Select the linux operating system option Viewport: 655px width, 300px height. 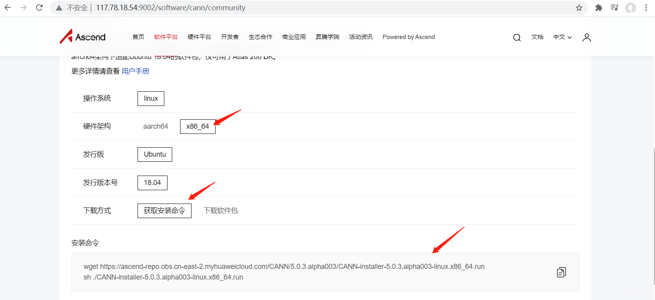click(x=151, y=98)
